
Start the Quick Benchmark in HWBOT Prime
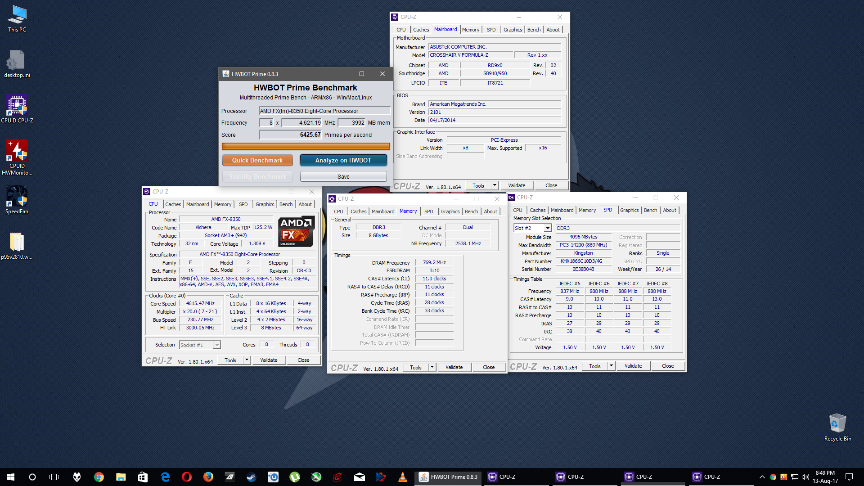point(257,160)
